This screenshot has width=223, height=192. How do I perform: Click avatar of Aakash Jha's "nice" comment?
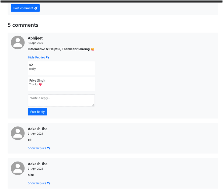pos(18,168)
